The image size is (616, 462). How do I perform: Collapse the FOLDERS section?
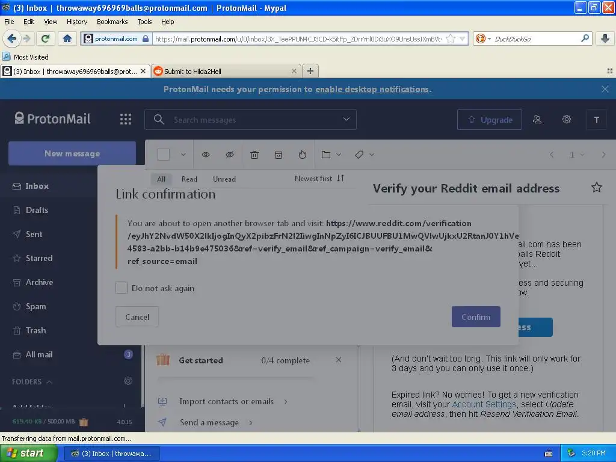(32, 381)
